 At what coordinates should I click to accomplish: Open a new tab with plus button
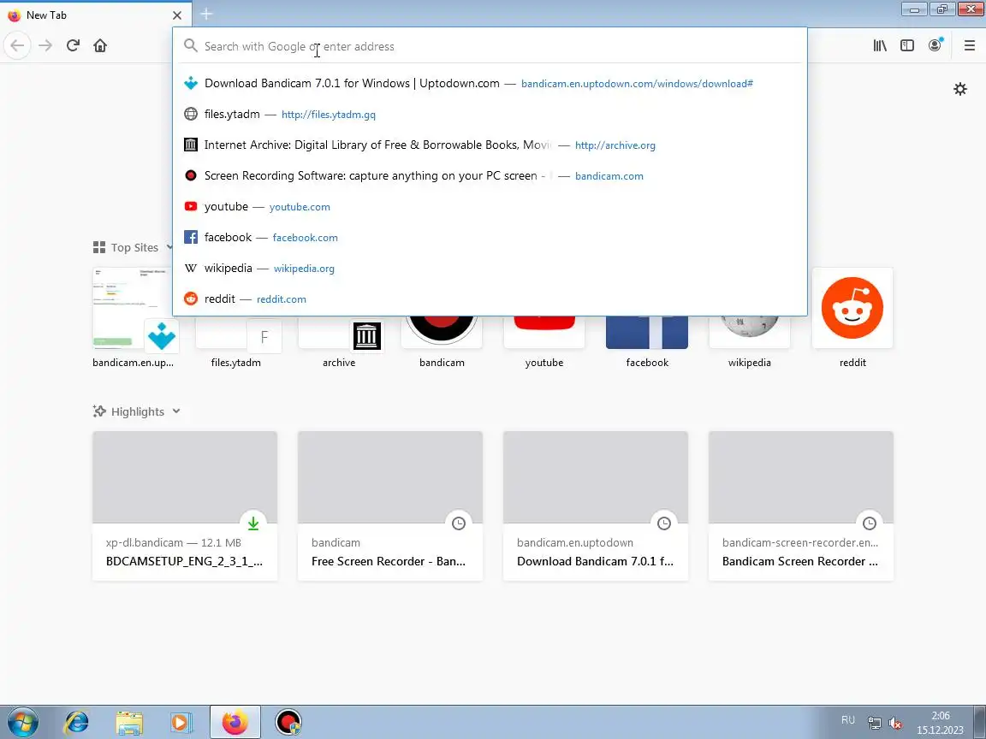click(206, 14)
